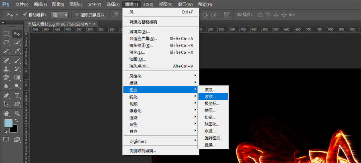
Task: Toggle 自动选择 checkbox
Action: 25,15
